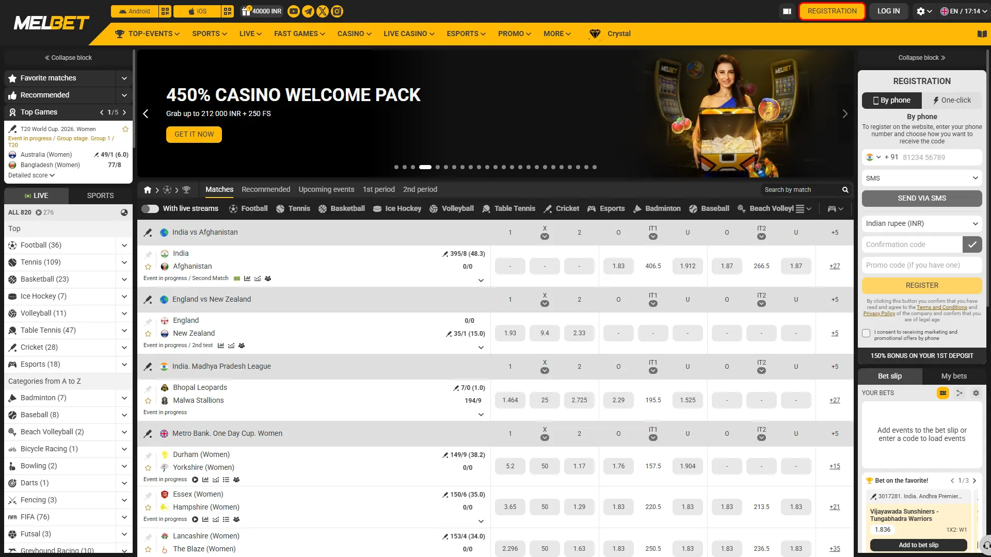The height and width of the screenshot is (557, 991).
Task: Open the Telegram channel icon
Action: coord(308,11)
